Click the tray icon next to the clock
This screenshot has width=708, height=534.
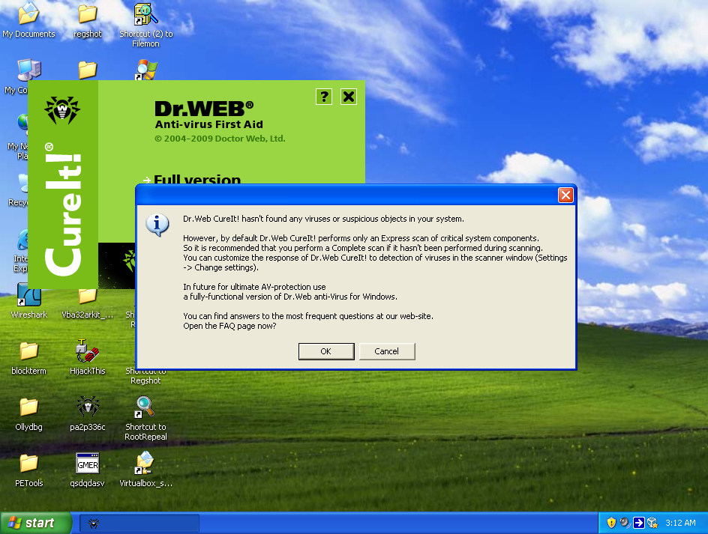[652, 523]
